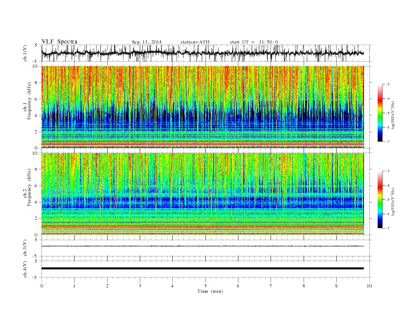Click the "-7" tick on ch.2 colorbar

tap(388, 228)
